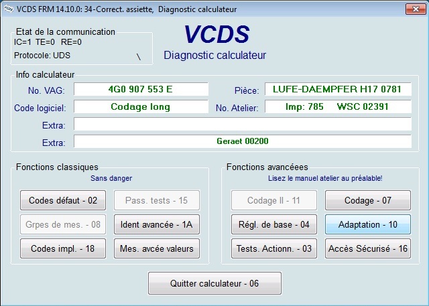
Task: Open Codes impl. - 18
Action: point(63,248)
